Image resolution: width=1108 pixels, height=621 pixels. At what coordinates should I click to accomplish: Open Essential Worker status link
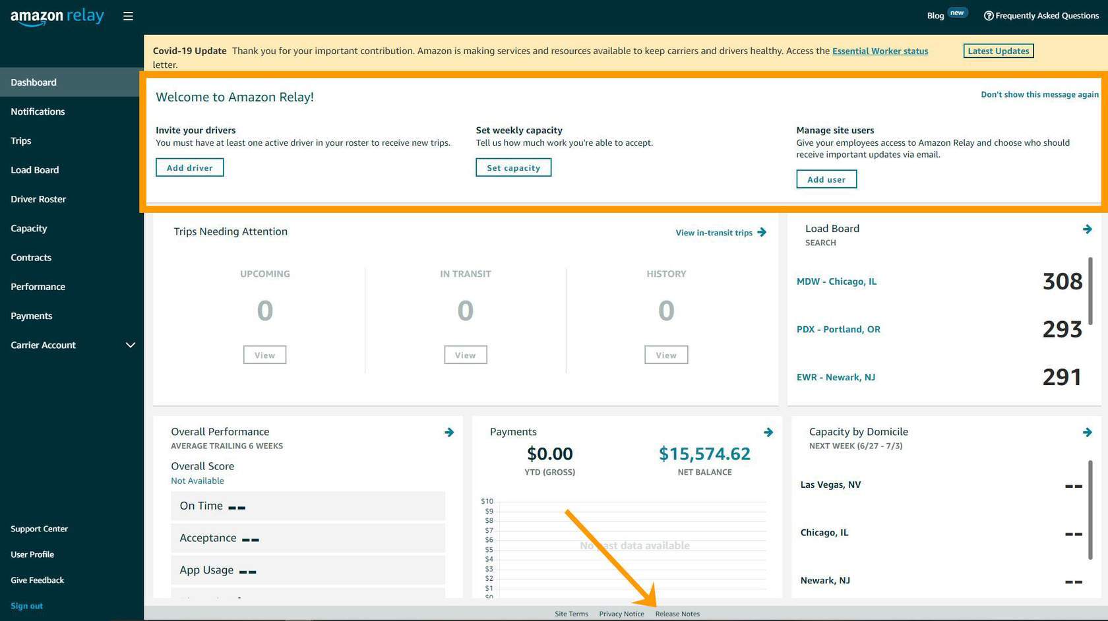click(880, 51)
